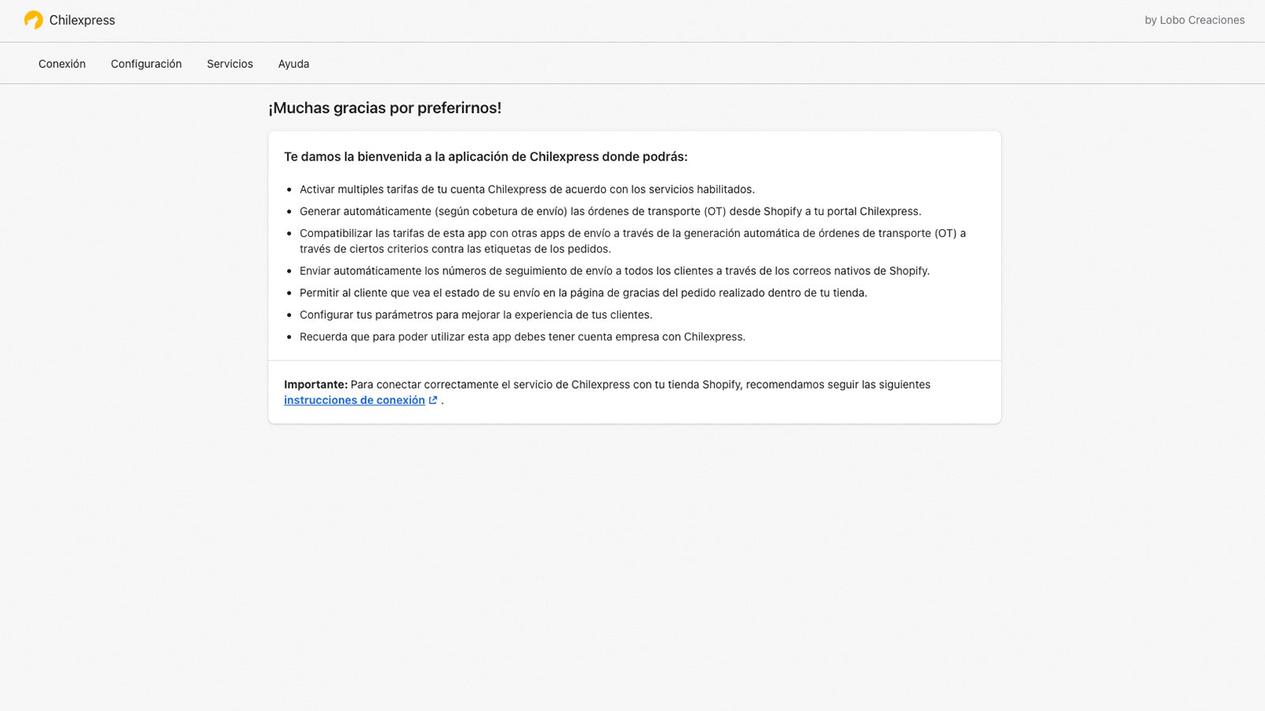Click the Te damos la bienvenida card heading
Image resolution: width=1265 pixels, height=711 pixels.
[x=485, y=157]
